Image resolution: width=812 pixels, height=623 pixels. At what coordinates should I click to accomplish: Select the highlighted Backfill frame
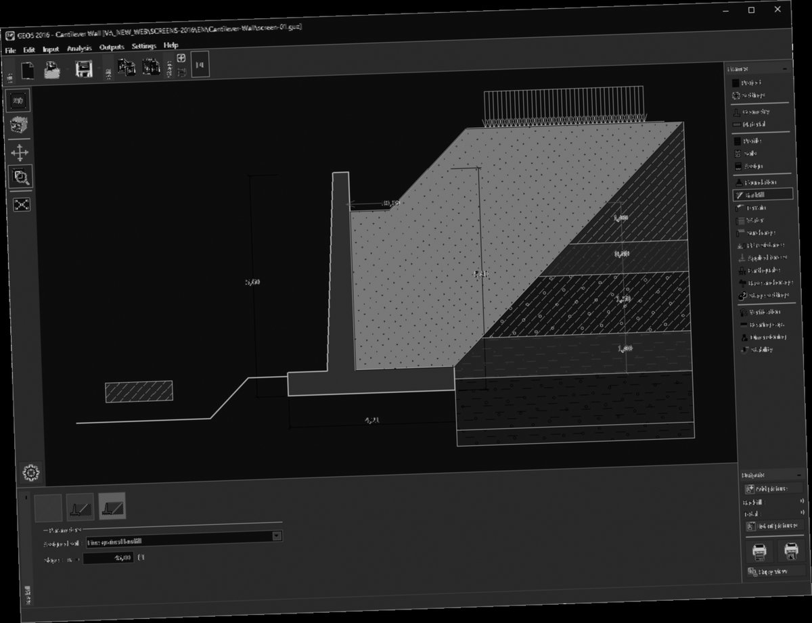pos(763,195)
